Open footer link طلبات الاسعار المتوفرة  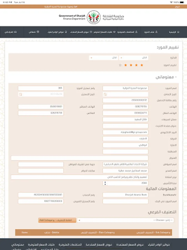tap(41, 244)
